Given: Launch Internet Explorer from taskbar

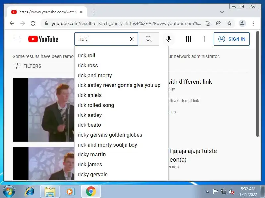Looking at the screenshot, I should 30,191.
